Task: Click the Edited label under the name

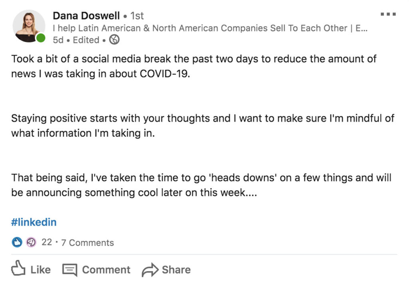Action: [86, 40]
